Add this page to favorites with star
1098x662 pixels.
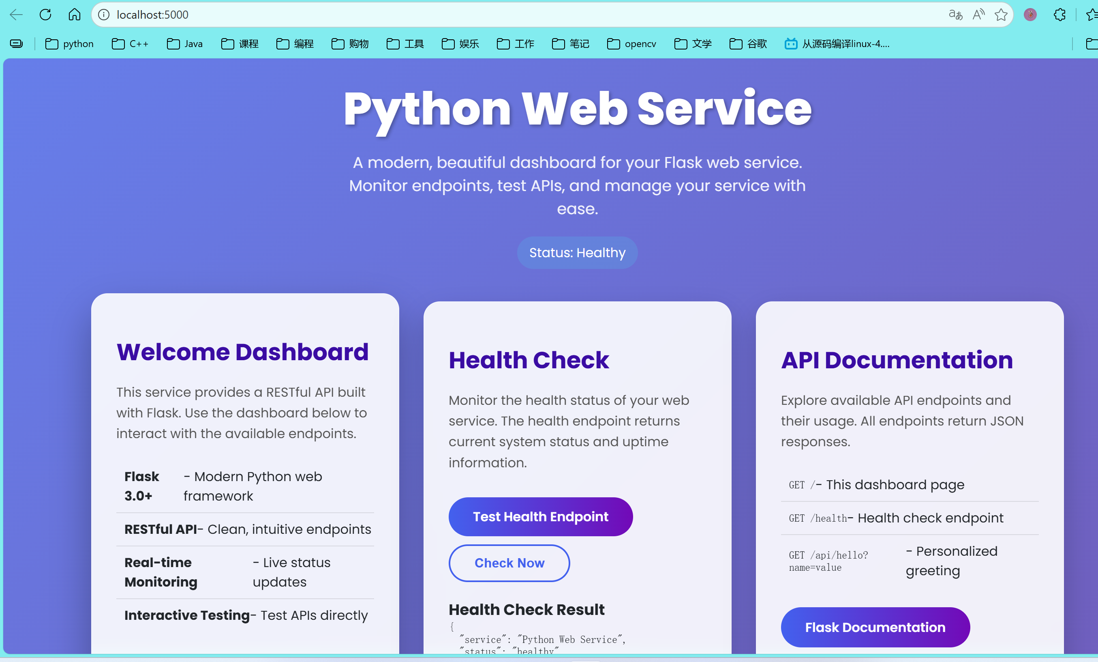1001,15
